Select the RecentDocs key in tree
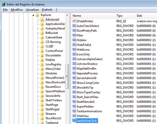The width and height of the screenshot is (157, 124). pyautogui.click(x=53, y=87)
